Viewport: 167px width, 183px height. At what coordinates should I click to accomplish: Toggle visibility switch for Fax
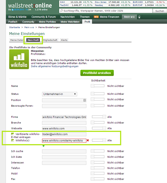pos(98,179)
